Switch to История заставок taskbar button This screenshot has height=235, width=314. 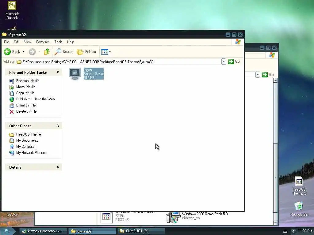[43, 231]
